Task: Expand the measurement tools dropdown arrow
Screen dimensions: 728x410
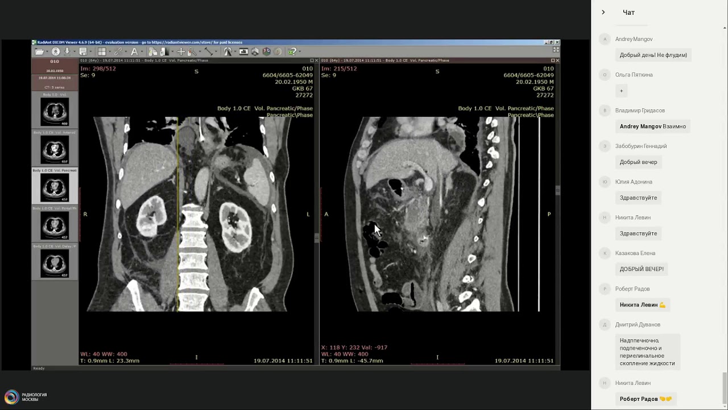Action: tap(216, 51)
